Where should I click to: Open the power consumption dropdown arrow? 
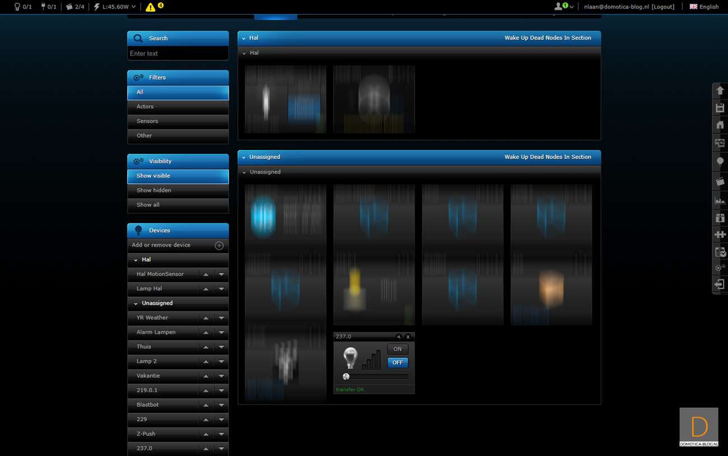pos(133,7)
